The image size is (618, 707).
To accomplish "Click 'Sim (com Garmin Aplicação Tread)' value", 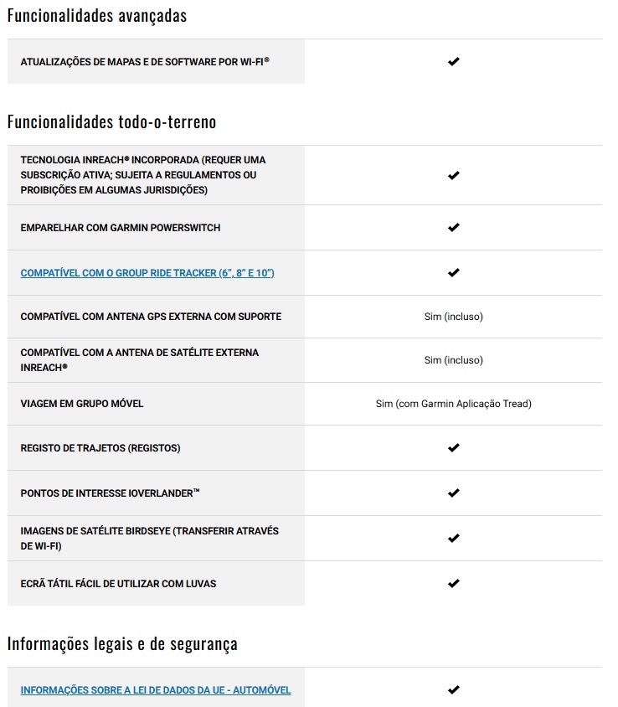I will click(453, 404).
